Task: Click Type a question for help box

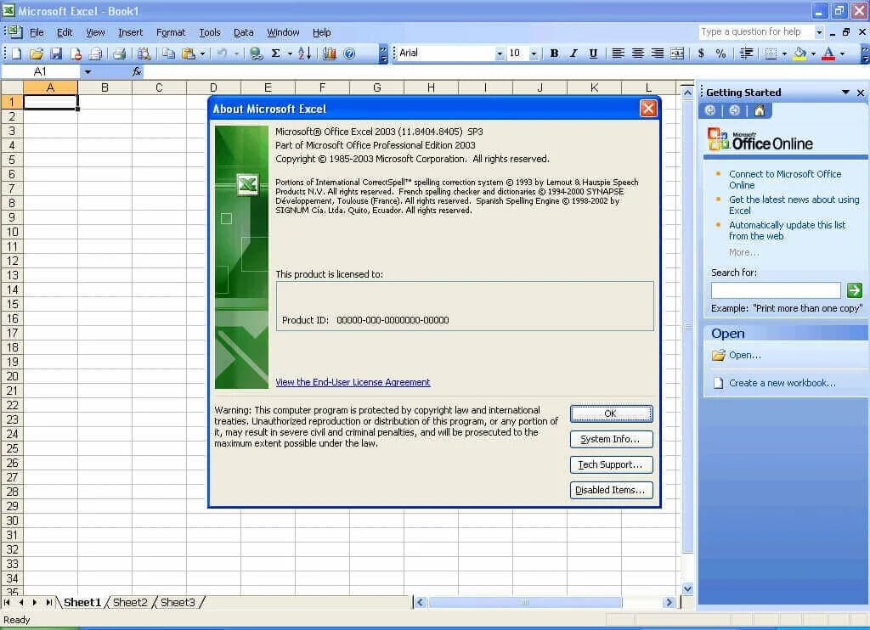Action: click(x=755, y=31)
